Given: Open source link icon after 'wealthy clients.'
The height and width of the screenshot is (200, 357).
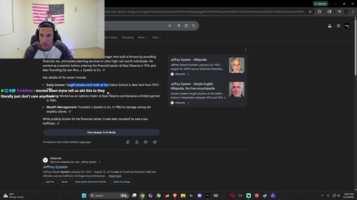Looking at the screenshot, I should [70, 112].
